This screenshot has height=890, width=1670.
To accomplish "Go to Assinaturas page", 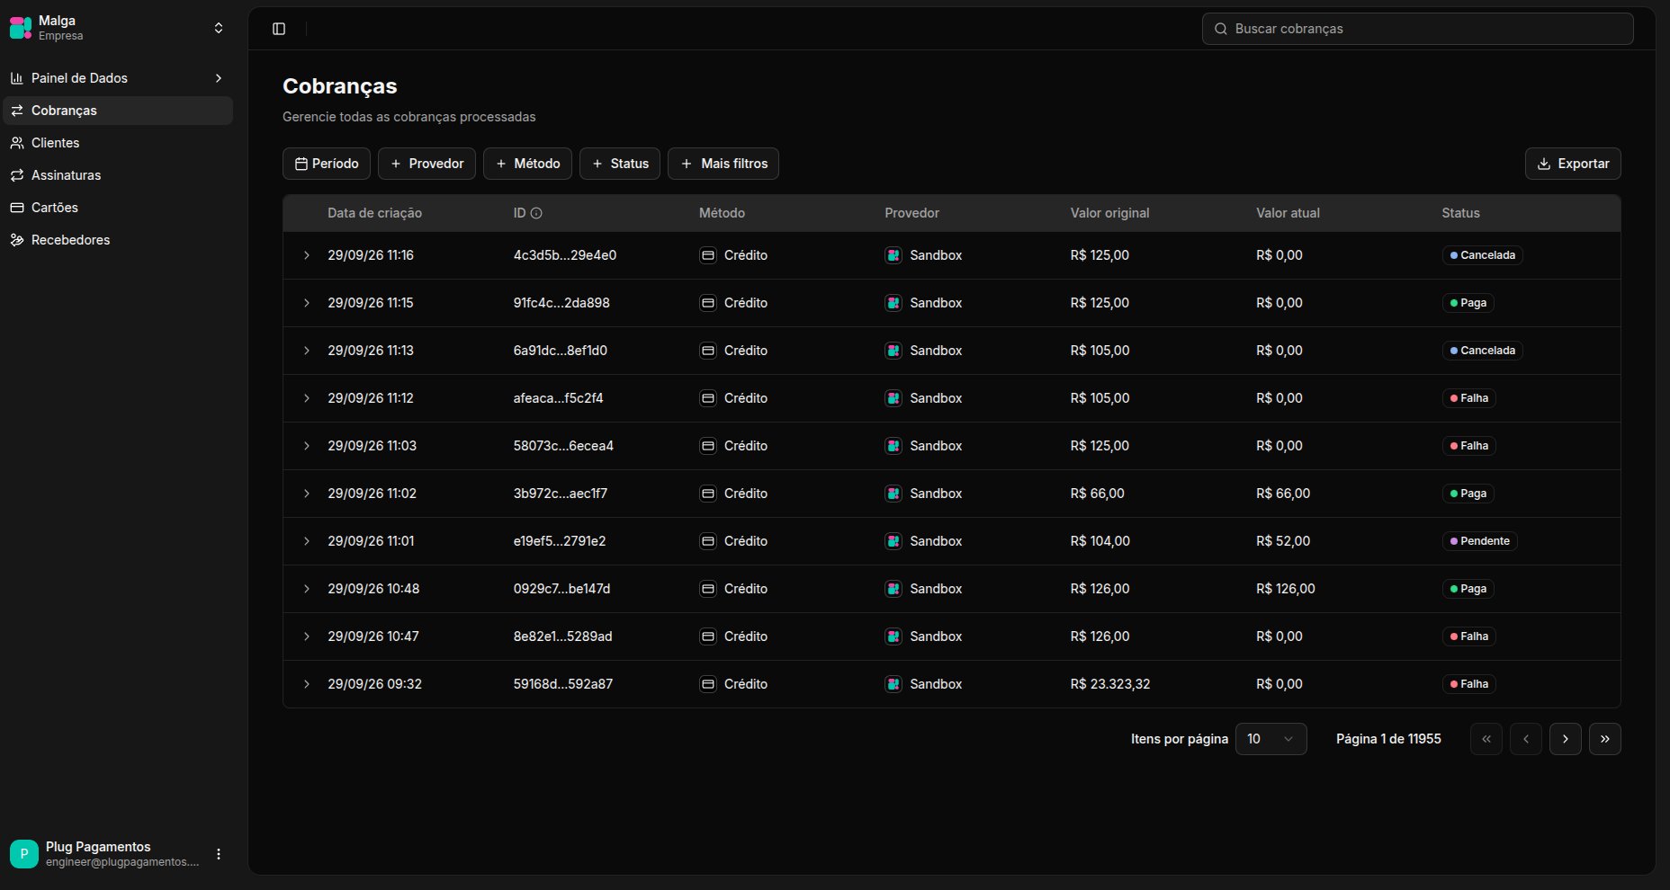I will (x=117, y=175).
